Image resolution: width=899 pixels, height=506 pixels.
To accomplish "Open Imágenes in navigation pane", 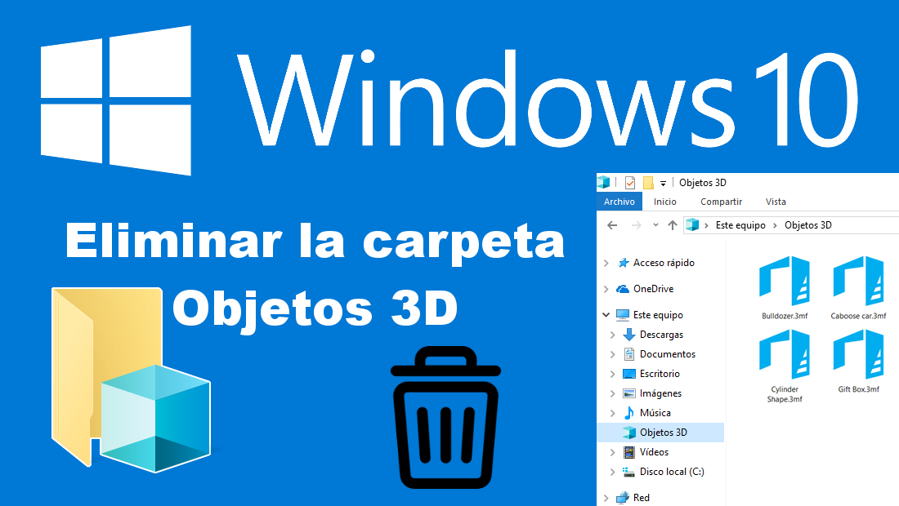I will click(x=660, y=393).
